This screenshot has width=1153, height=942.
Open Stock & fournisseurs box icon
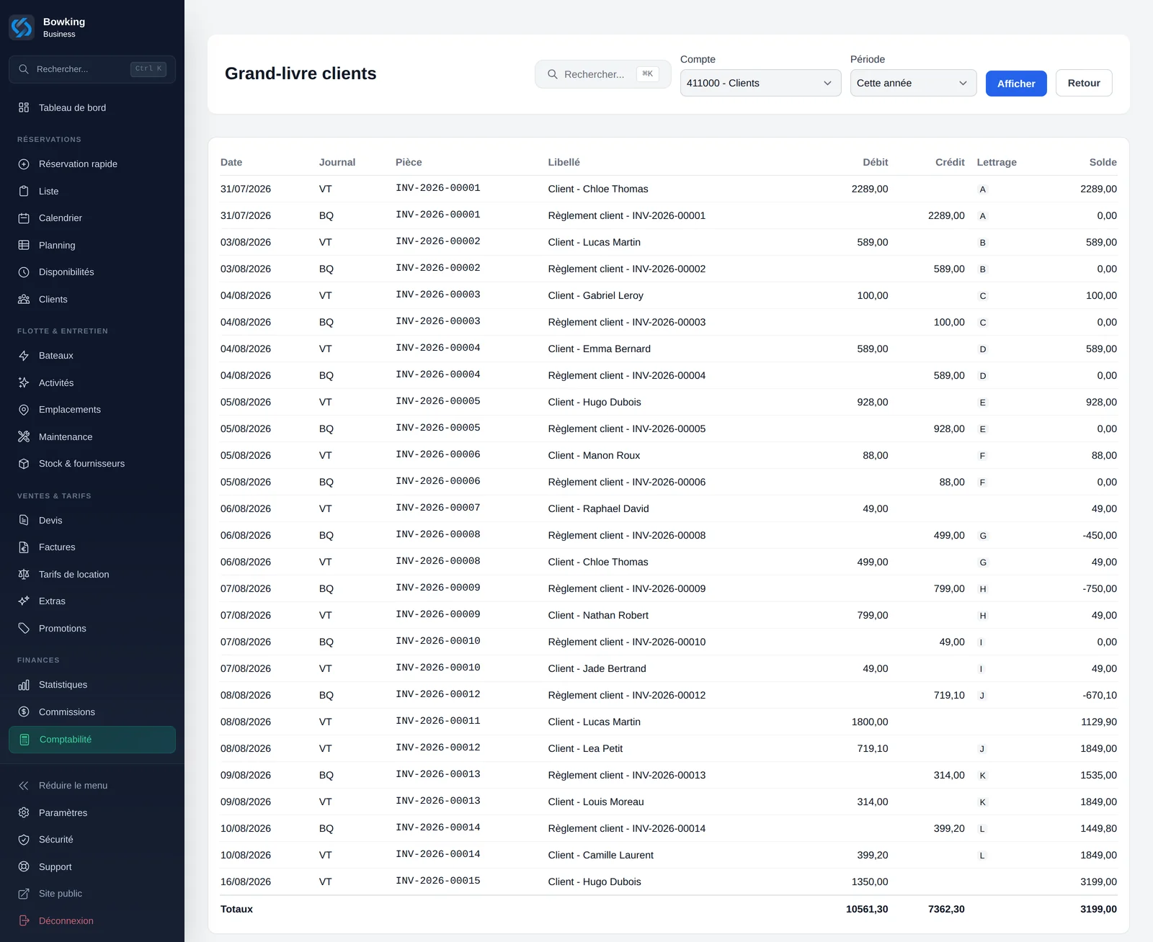[24, 464]
